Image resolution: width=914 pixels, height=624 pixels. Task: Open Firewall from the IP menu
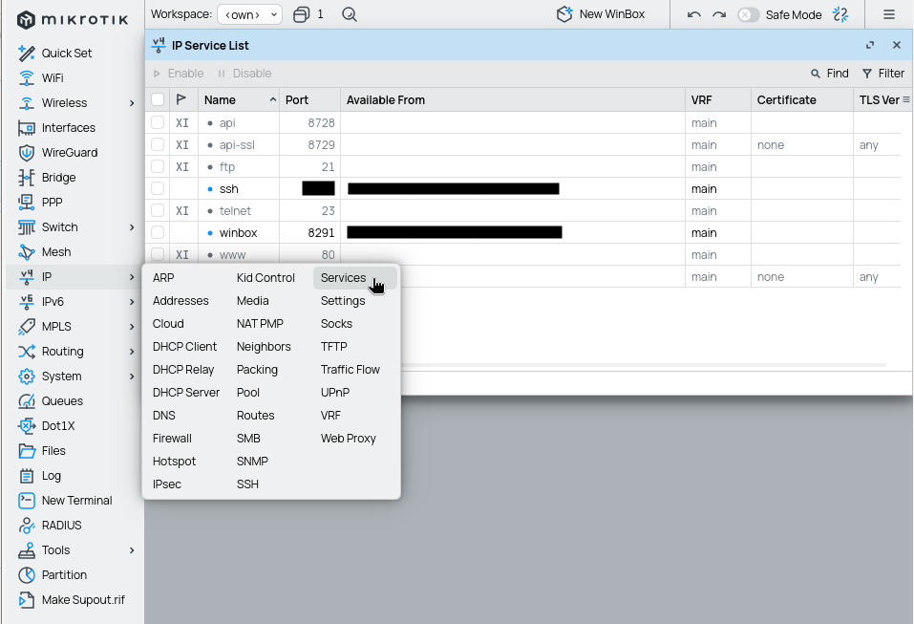(x=172, y=439)
